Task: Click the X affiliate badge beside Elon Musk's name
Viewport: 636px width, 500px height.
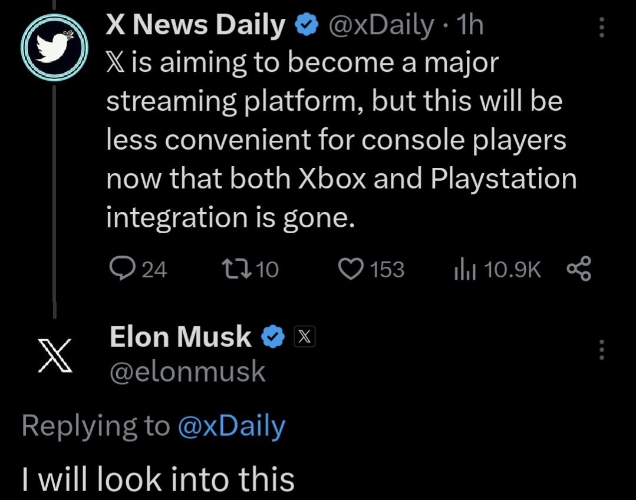Action: (305, 336)
